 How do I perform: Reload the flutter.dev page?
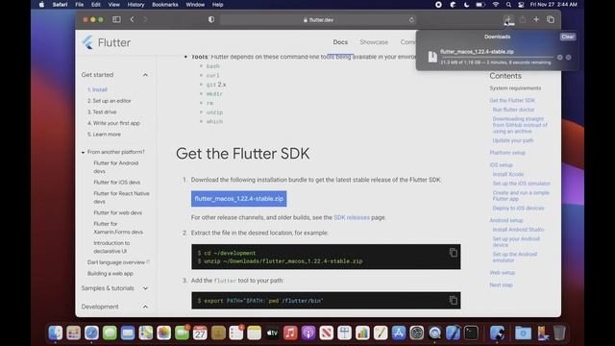click(411, 19)
